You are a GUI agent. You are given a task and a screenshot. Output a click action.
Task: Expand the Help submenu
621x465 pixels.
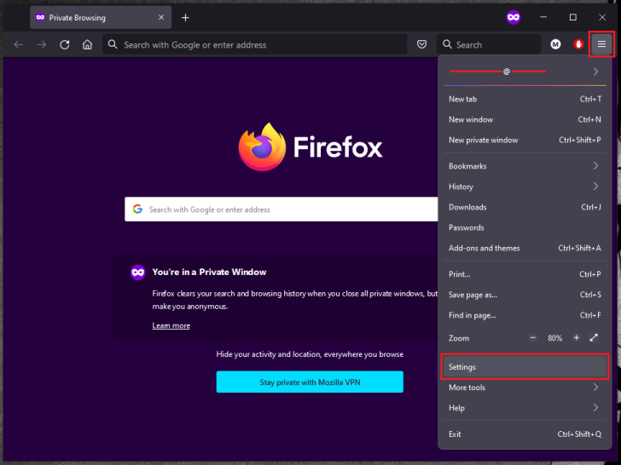pos(525,408)
